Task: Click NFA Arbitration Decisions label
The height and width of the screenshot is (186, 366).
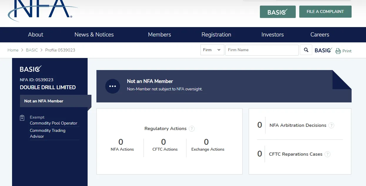Action: click(298, 125)
